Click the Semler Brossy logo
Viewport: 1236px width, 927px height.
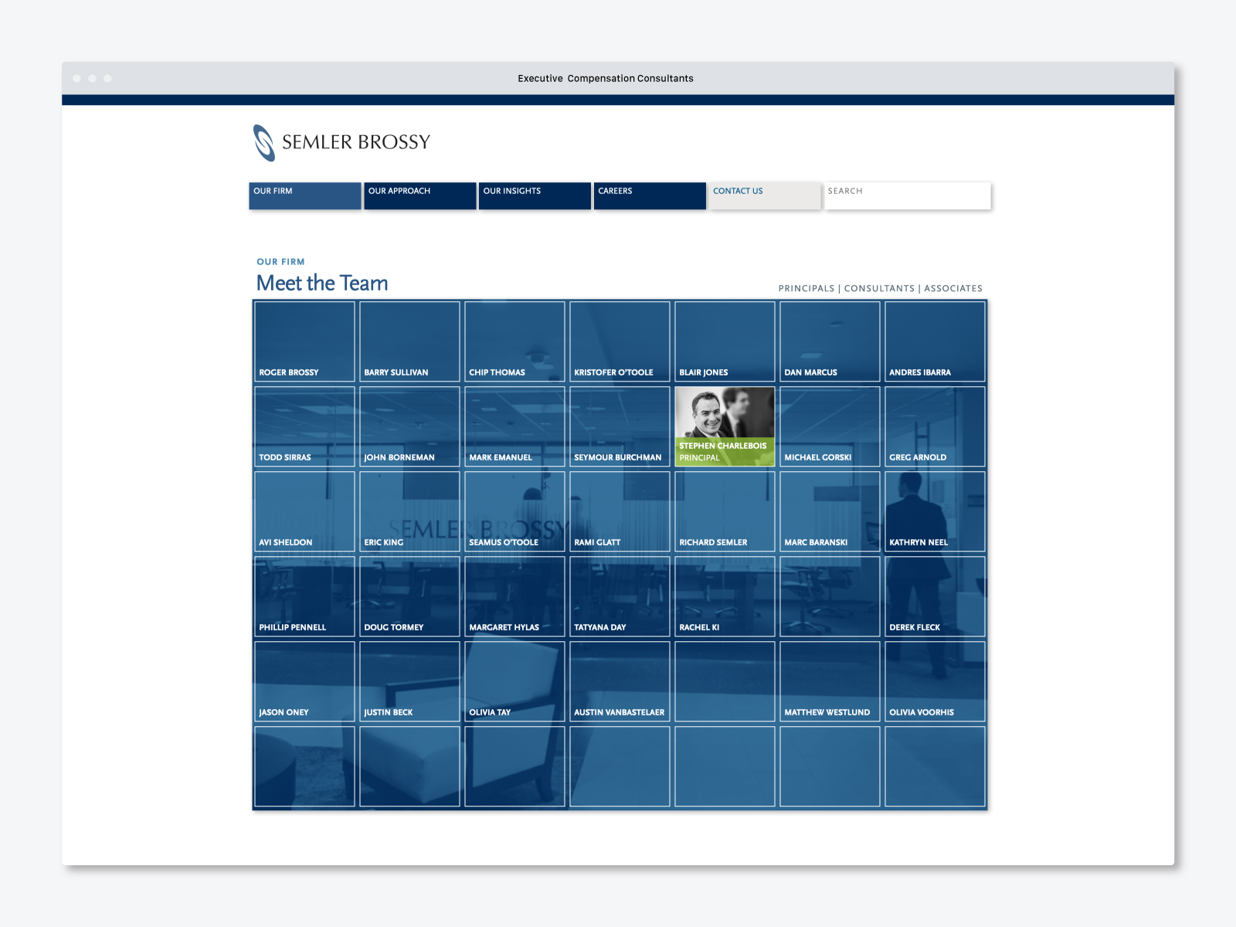[341, 143]
